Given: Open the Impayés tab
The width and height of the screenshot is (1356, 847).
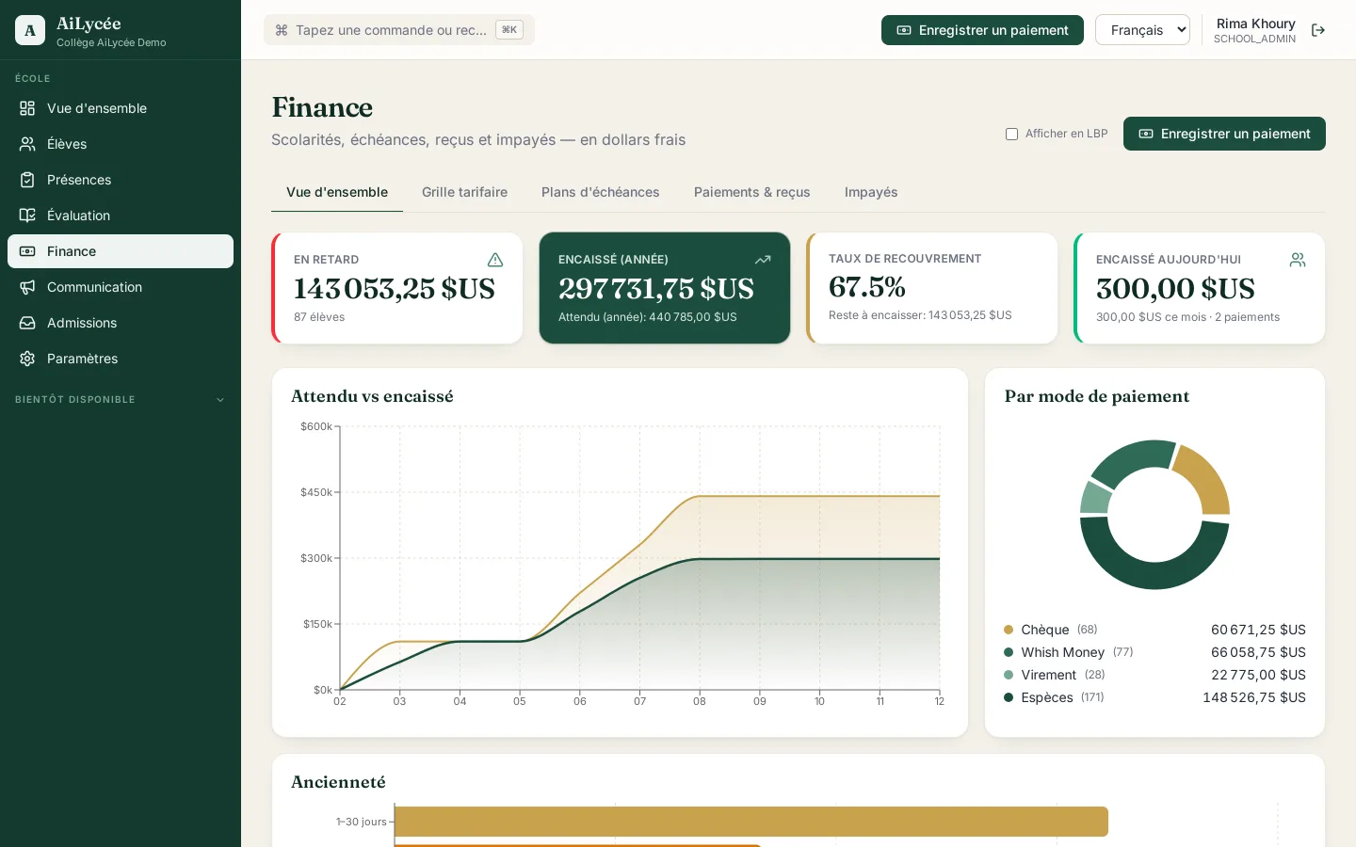Looking at the screenshot, I should 871,192.
